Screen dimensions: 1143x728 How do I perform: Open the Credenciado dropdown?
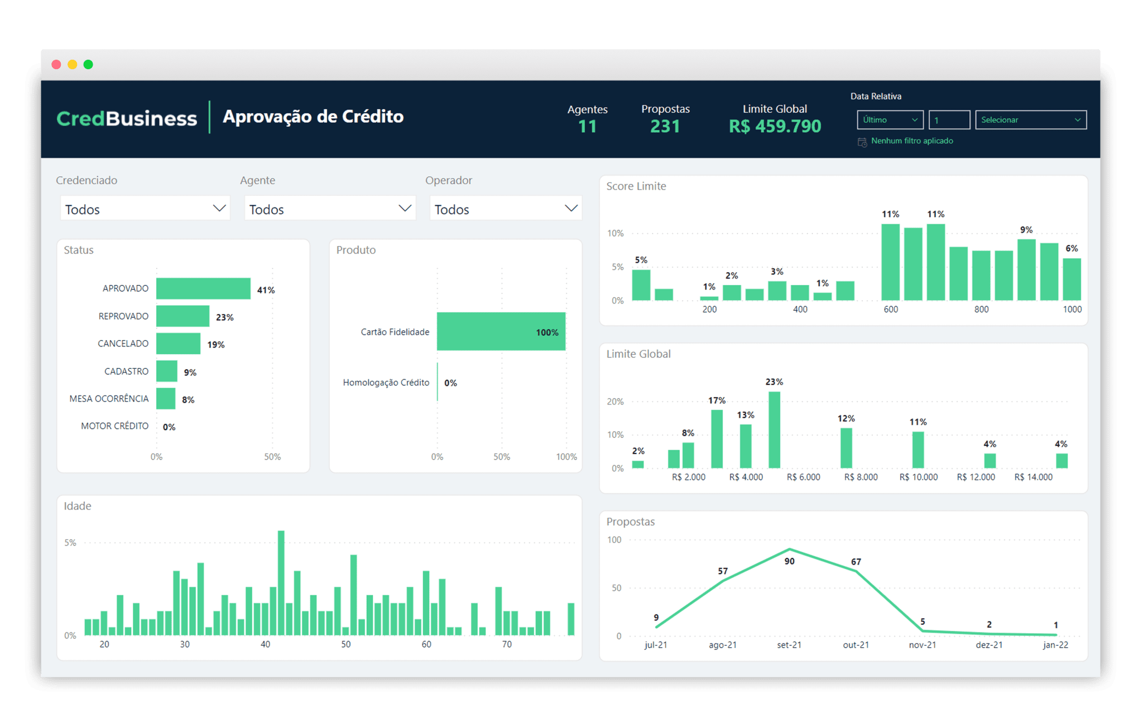click(x=144, y=208)
